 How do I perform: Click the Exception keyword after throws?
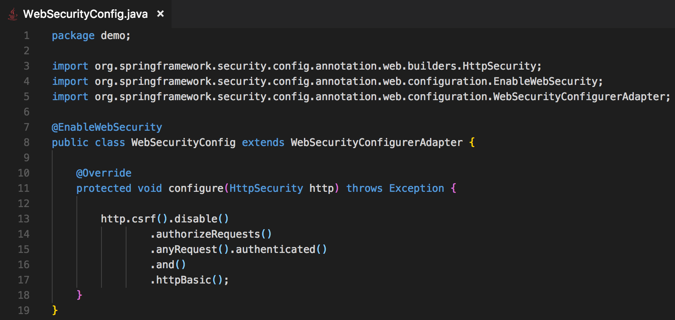(x=416, y=188)
